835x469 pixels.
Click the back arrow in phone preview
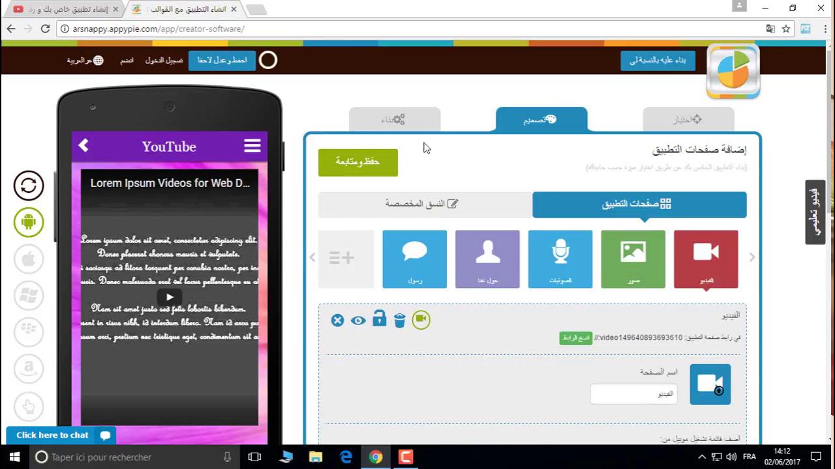tap(83, 146)
